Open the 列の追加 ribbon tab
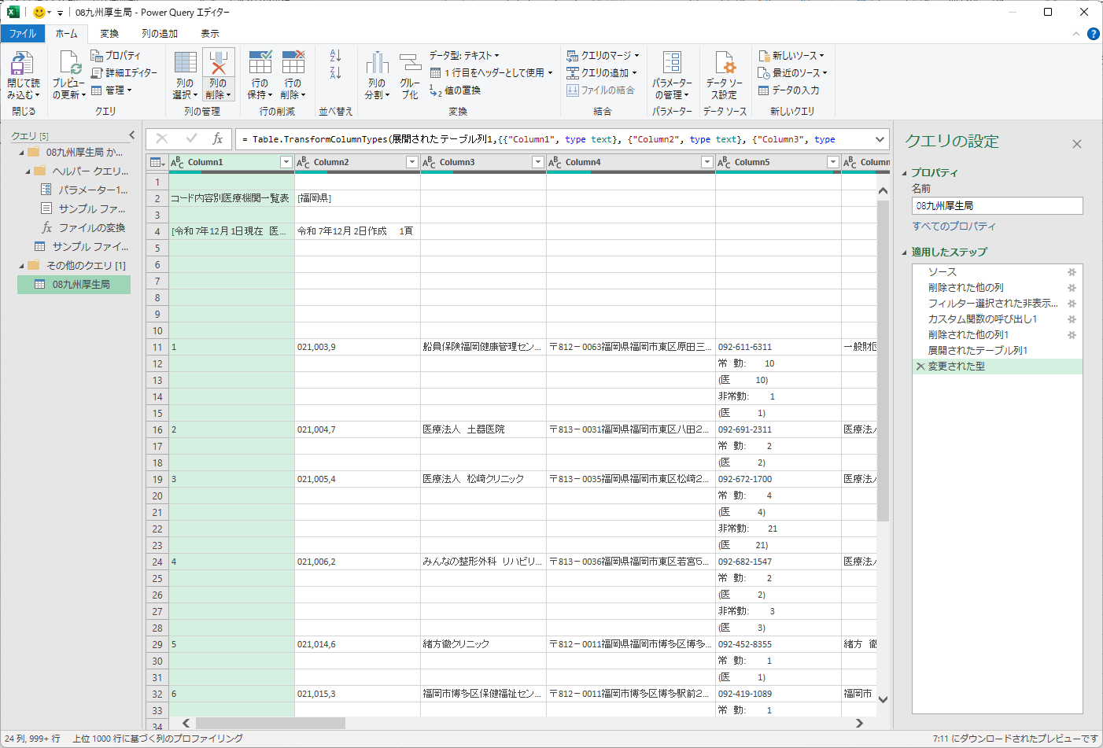This screenshot has width=1103, height=748. 160,34
